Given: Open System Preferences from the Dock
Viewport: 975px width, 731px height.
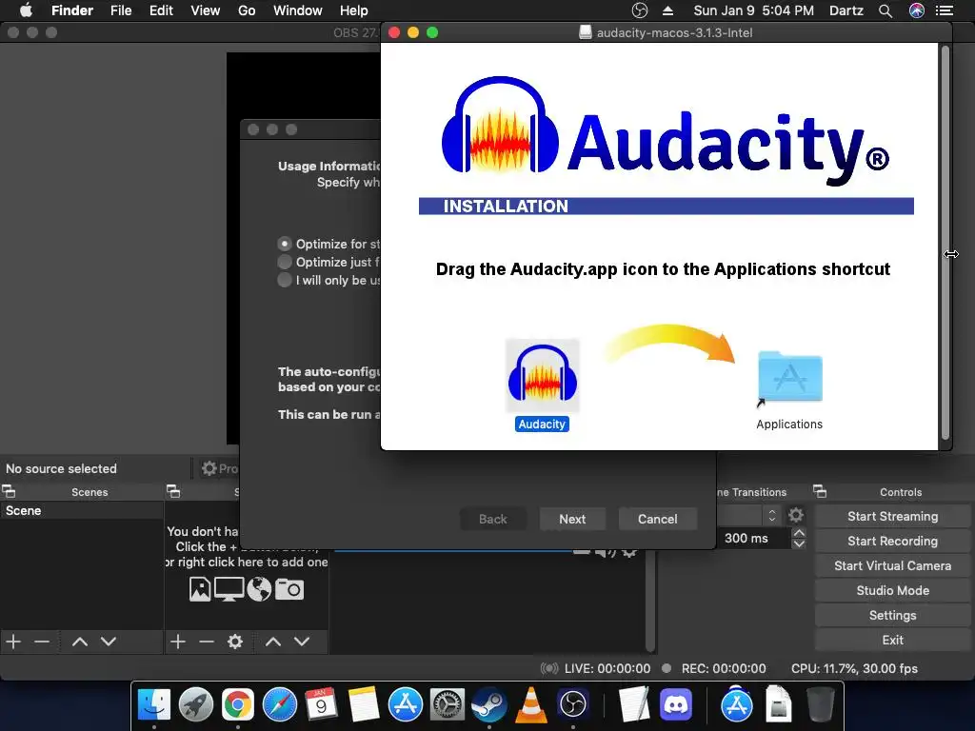Looking at the screenshot, I should click(448, 705).
